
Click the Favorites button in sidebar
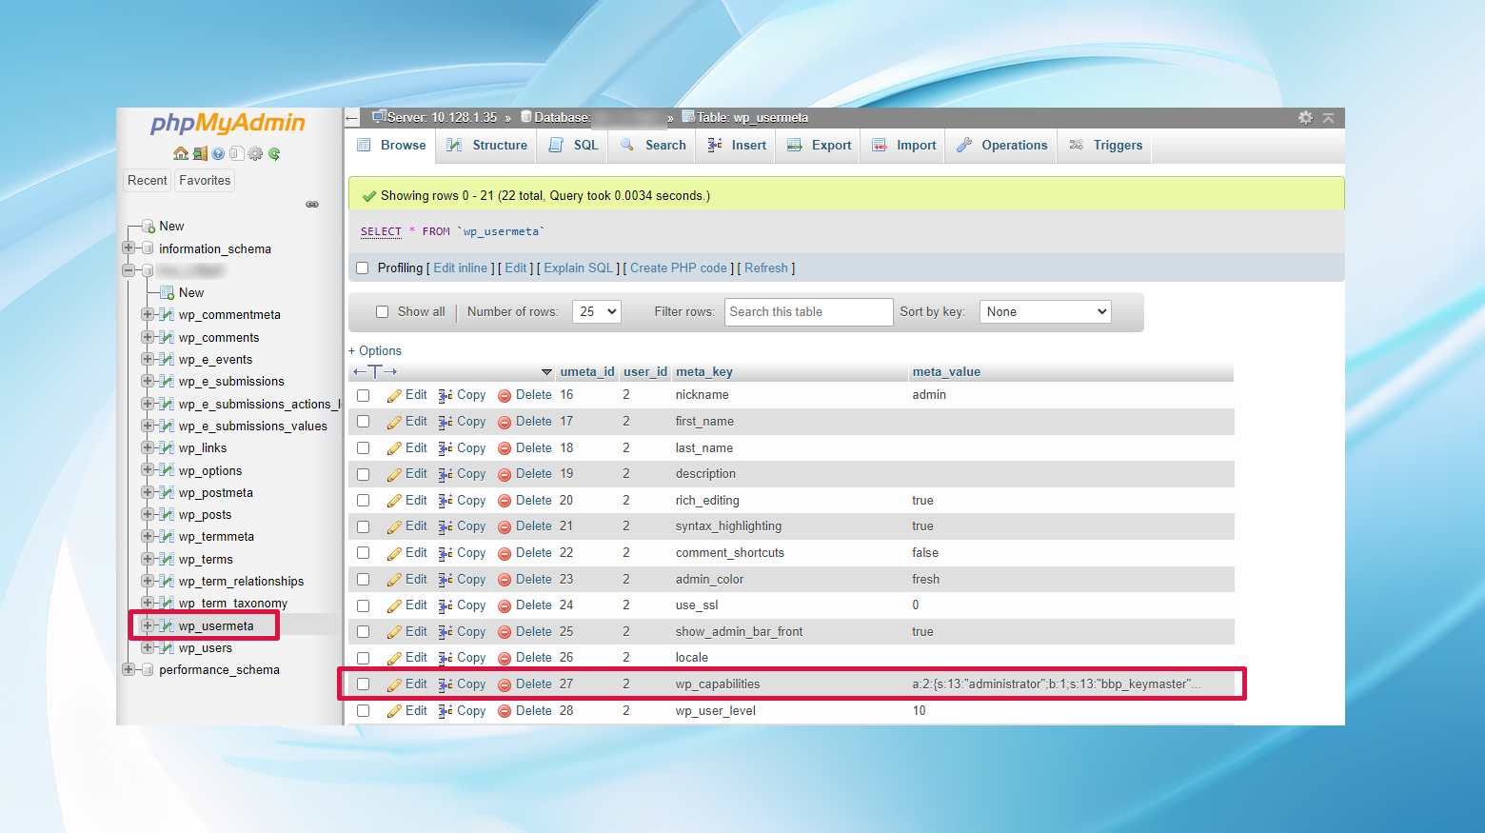coord(205,181)
